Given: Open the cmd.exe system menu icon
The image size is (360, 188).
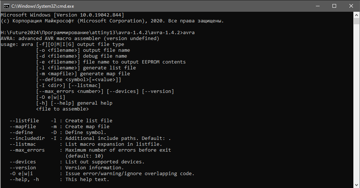Looking at the screenshot, I should click(6, 6).
